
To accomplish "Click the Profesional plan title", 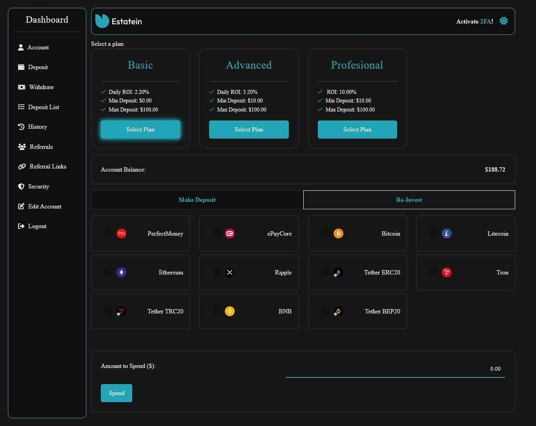I will (357, 65).
